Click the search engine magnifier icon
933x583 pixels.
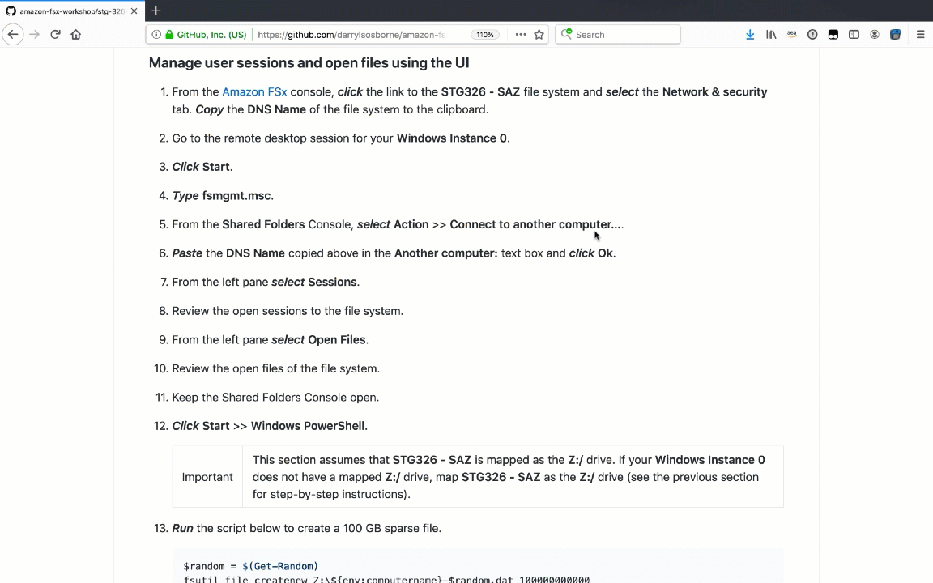[x=566, y=34]
